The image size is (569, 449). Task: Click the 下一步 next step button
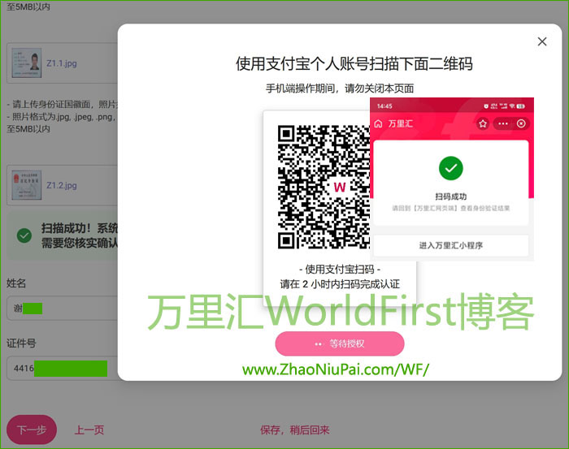[32, 430]
